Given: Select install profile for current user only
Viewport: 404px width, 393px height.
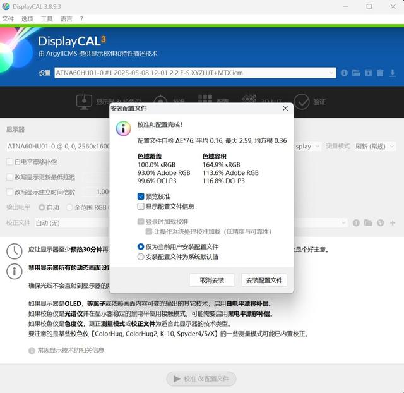Looking at the screenshot, I should (141, 246).
